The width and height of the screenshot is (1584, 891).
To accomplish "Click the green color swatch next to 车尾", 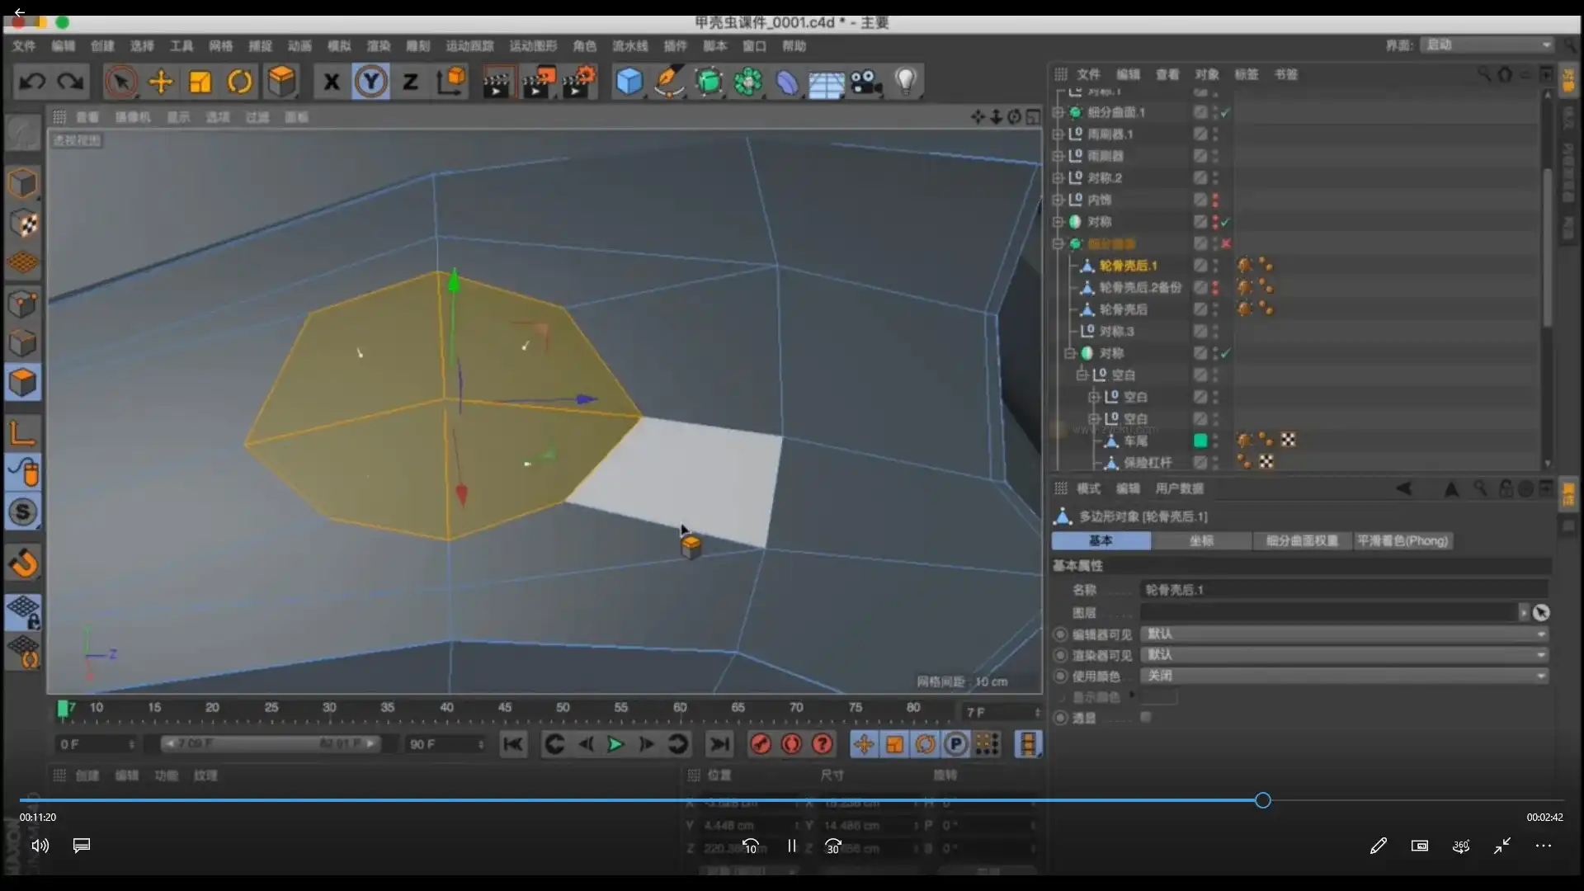I will coord(1201,441).
